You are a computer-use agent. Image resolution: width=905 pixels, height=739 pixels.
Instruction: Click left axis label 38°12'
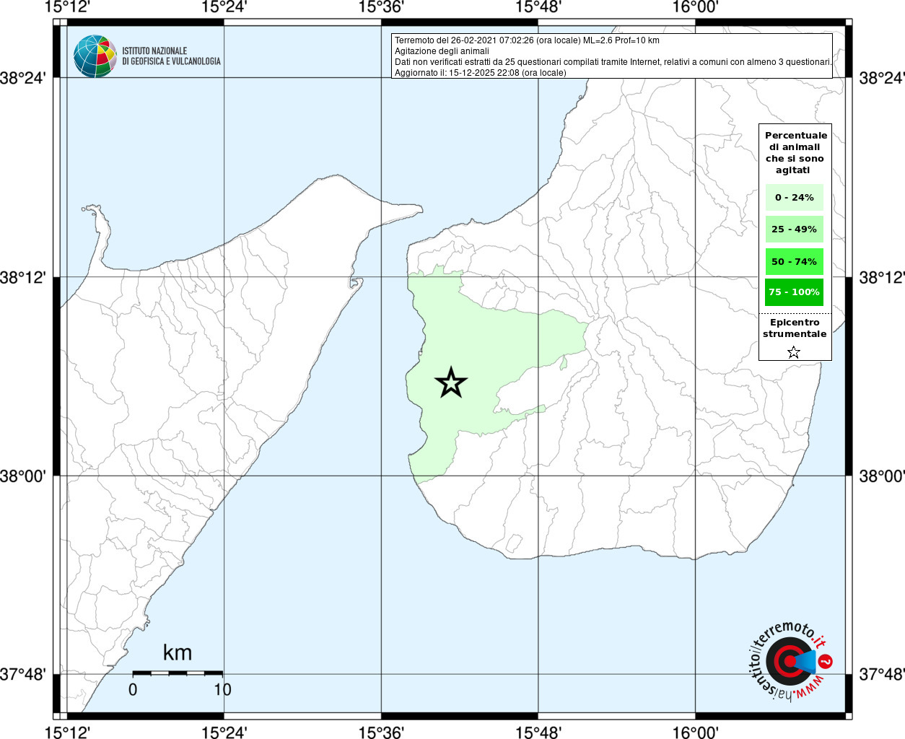pyautogui.click(x=23, y=277)
